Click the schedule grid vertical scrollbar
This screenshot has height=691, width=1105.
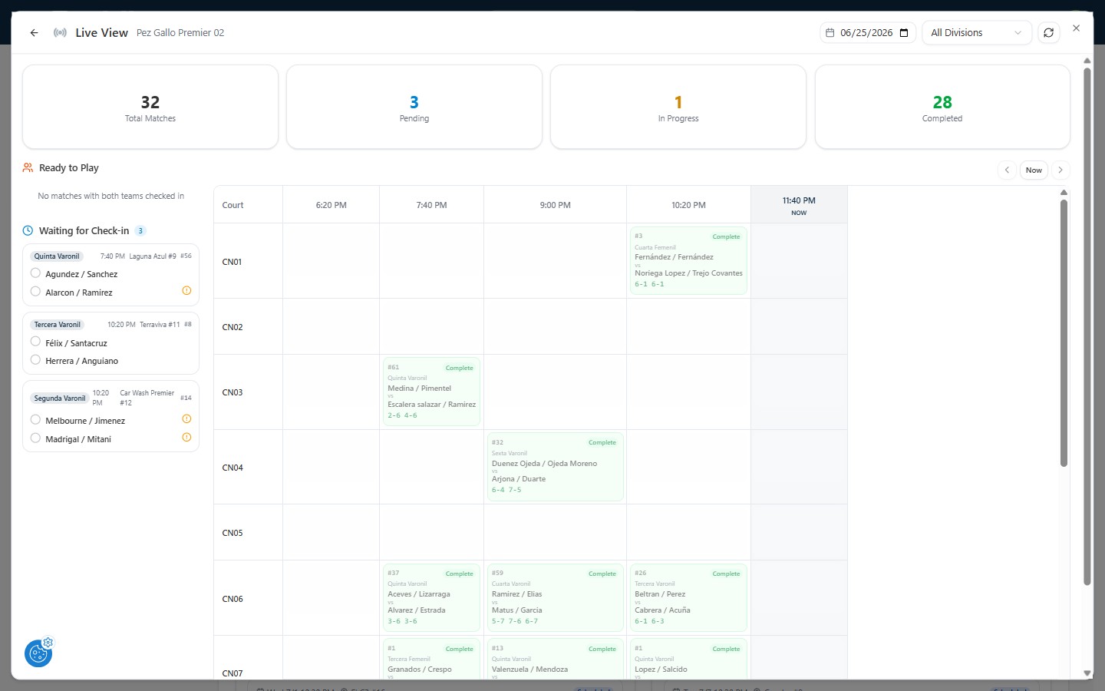pyautogui.click(x=1064, y=332)
